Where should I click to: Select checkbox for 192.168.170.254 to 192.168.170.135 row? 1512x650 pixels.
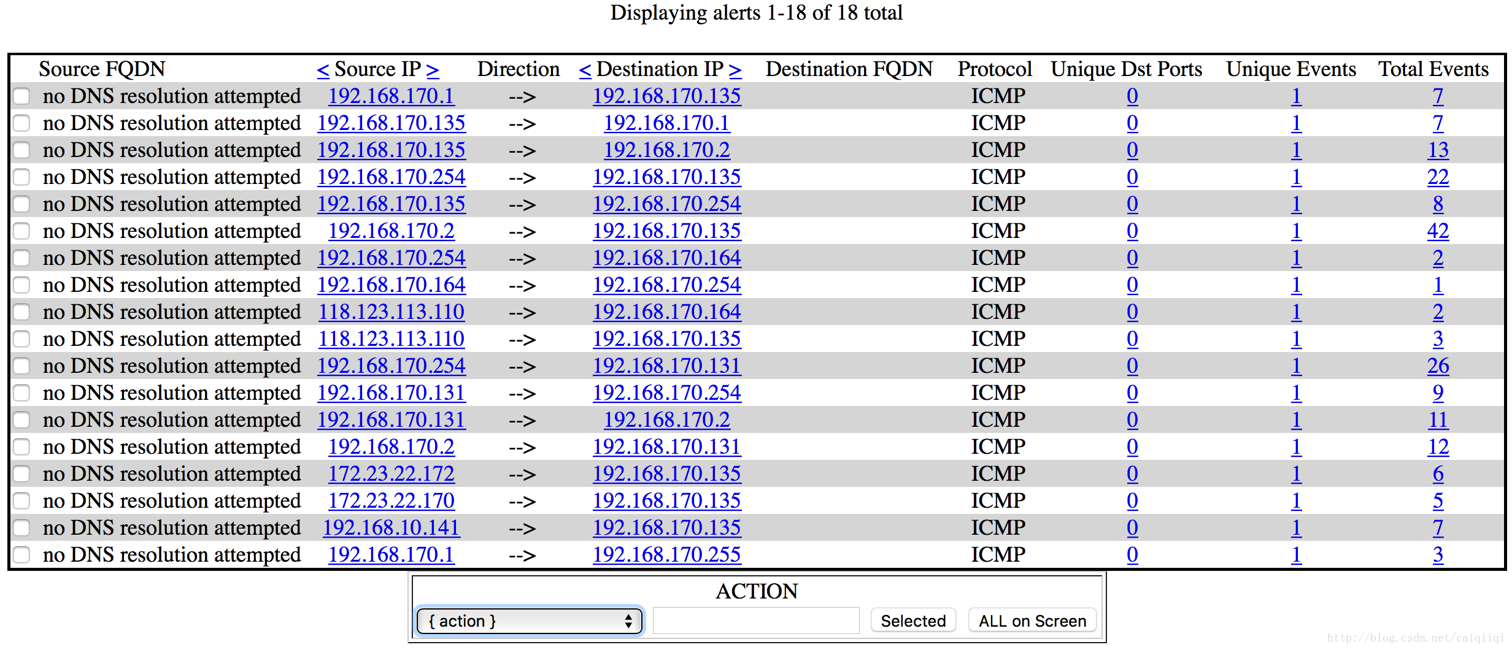pyautogui.click(x=21, y=177)
